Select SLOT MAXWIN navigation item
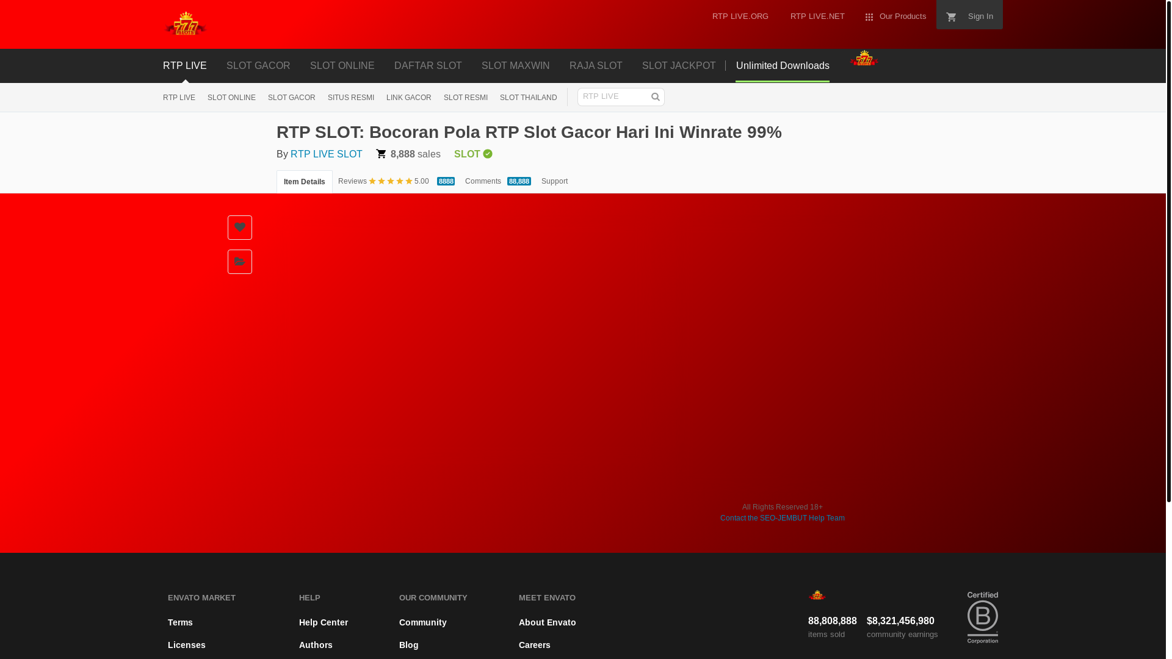 pyautogui.click(x=515, y=65)
